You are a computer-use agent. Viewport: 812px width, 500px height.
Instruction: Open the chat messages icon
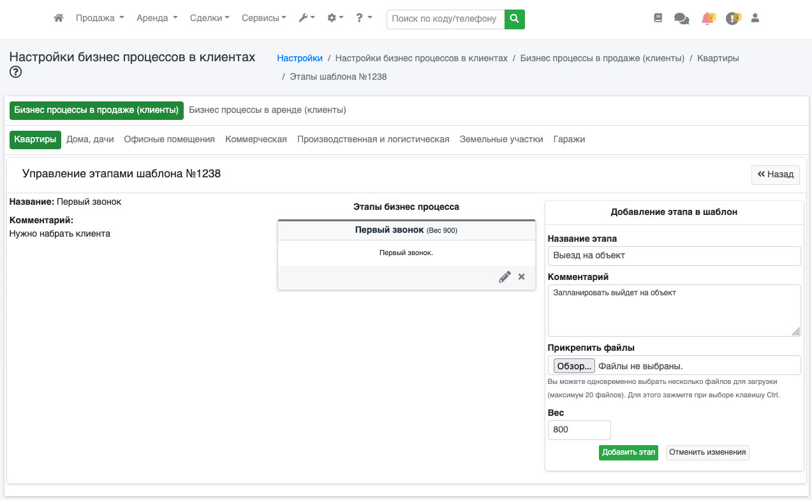tap(681, 19)
